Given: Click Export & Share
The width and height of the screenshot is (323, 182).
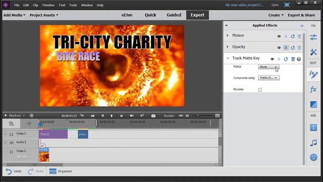Looking at the screenshot, I should pyautogui.click(x=301, y=15).
